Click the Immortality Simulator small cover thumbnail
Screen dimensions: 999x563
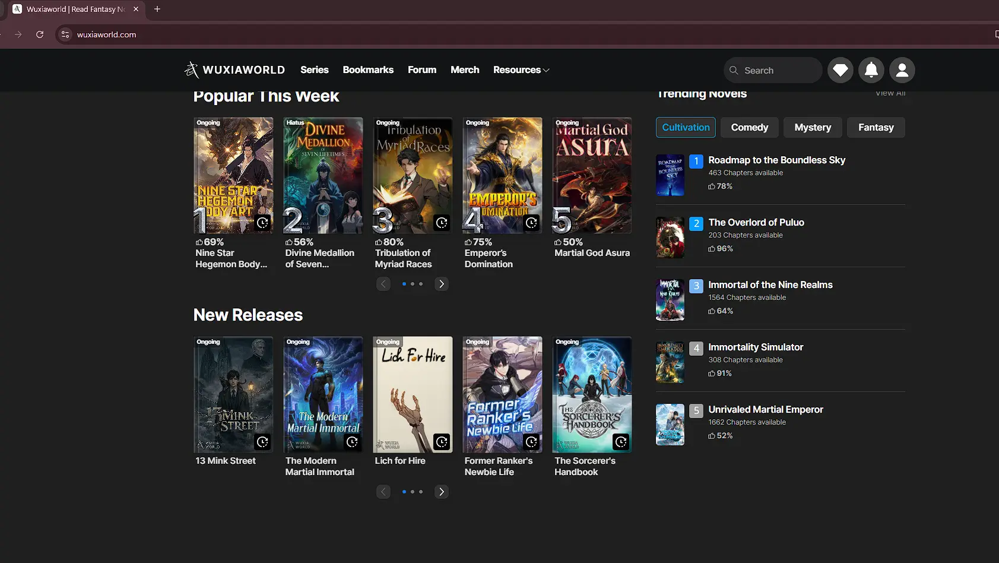click(670, 362)
